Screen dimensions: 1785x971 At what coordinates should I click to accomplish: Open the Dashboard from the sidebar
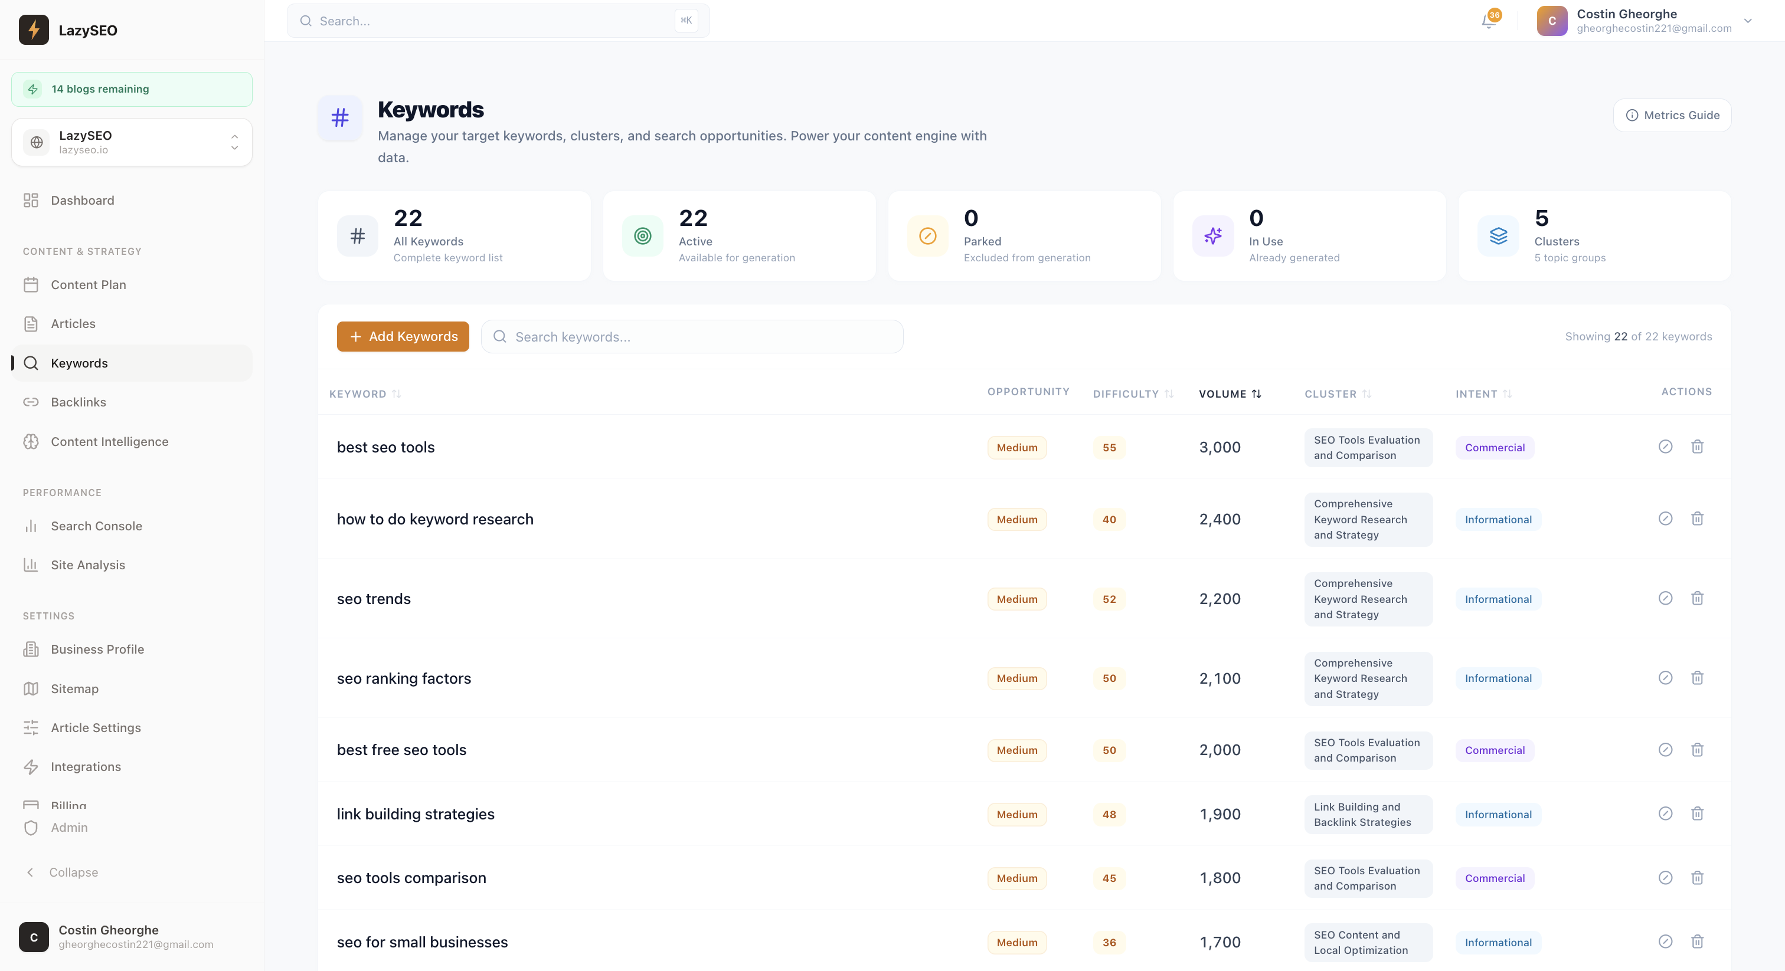[x=82, y=200]
